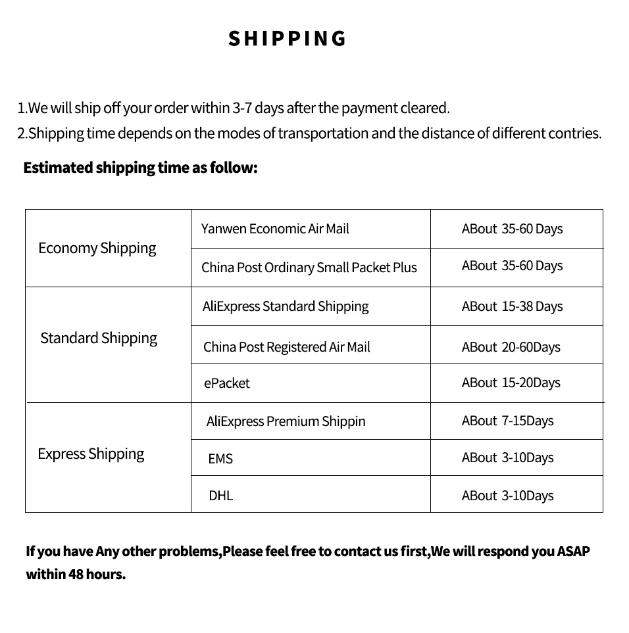
Task: Click the DHL entry
Action: (221, 496)
